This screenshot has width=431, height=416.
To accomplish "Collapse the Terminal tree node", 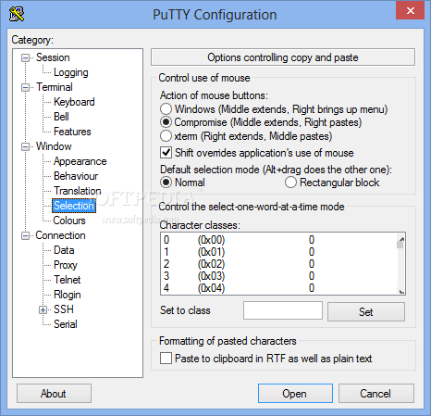I will coord(25,87).
